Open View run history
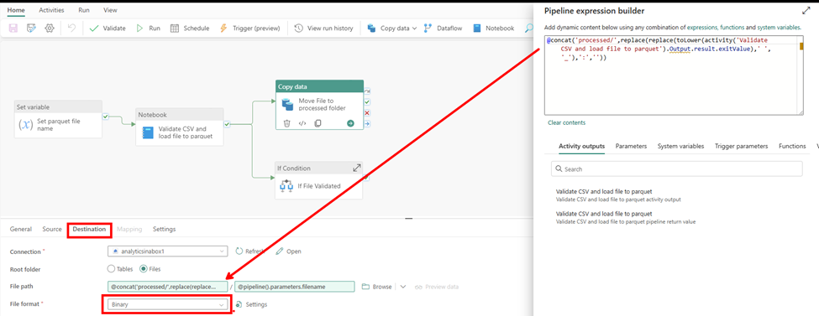Image resolution: width=819 pixels, height=316 pixels. click(324, 28)
